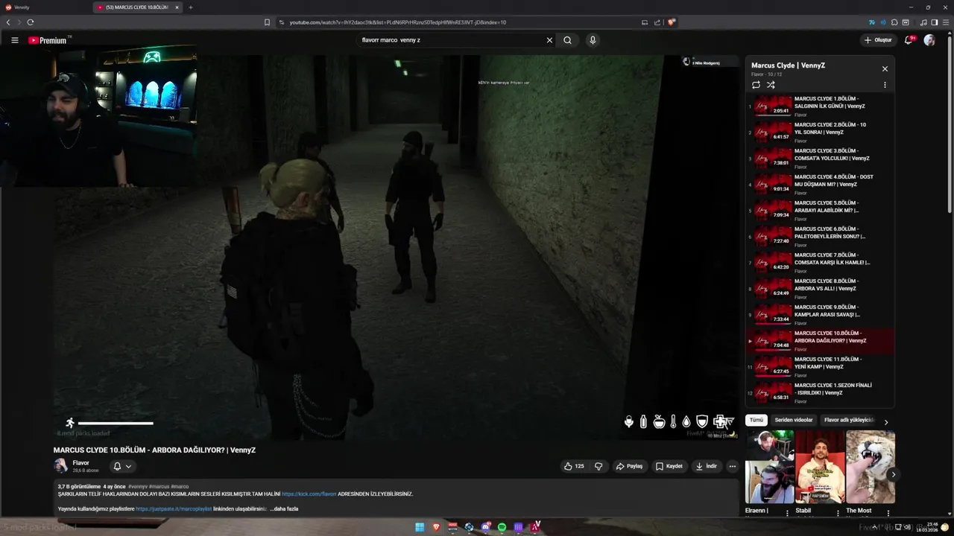The height and width of the screenshot is (536, 954).
Task: Click the Oluştur create button
Action: 878,40
